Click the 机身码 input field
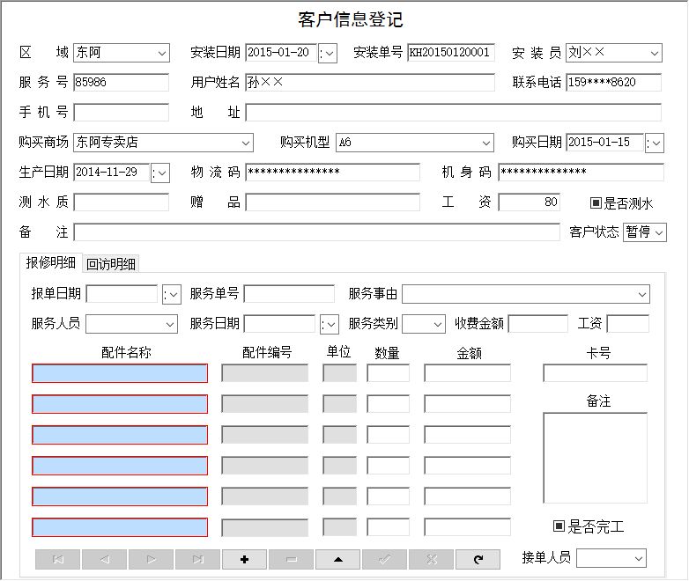The image size is (689, 581). 581,173
